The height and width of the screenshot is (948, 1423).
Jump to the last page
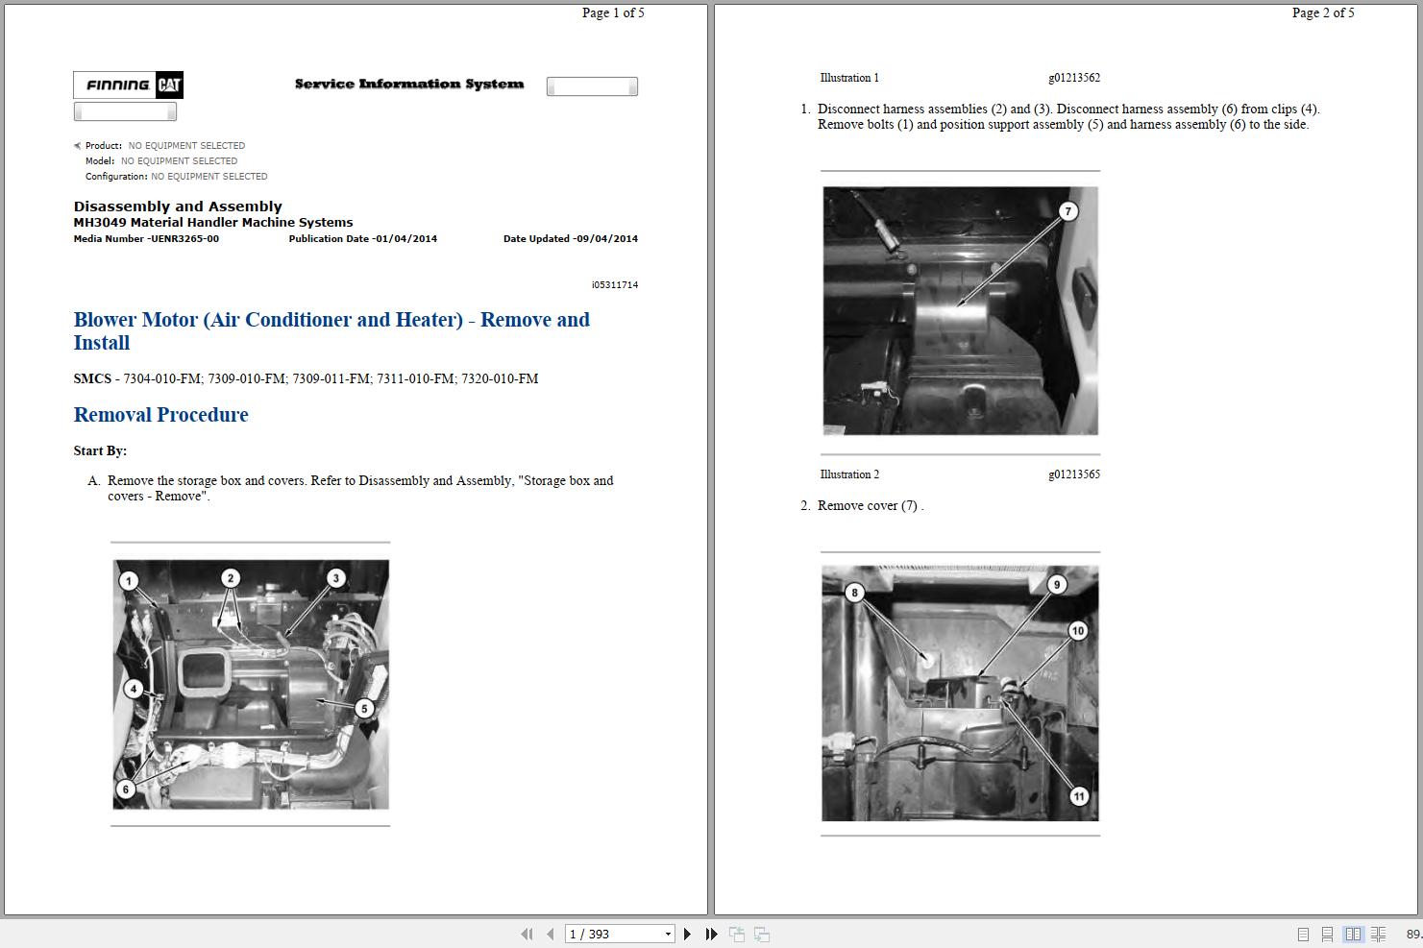click(x=711, y=934)
